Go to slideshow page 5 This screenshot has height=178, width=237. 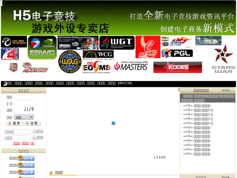tap(164, 157)
